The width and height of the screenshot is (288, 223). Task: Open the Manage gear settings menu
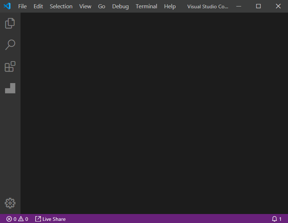(x=10, y=203)
